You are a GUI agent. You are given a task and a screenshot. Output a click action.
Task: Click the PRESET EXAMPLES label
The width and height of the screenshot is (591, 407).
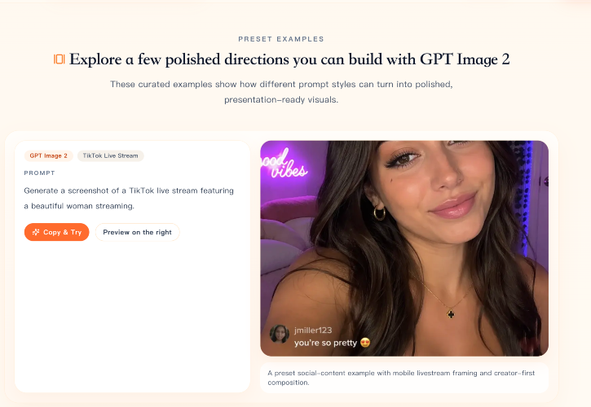pyautogui.click(x=281, y=39)
